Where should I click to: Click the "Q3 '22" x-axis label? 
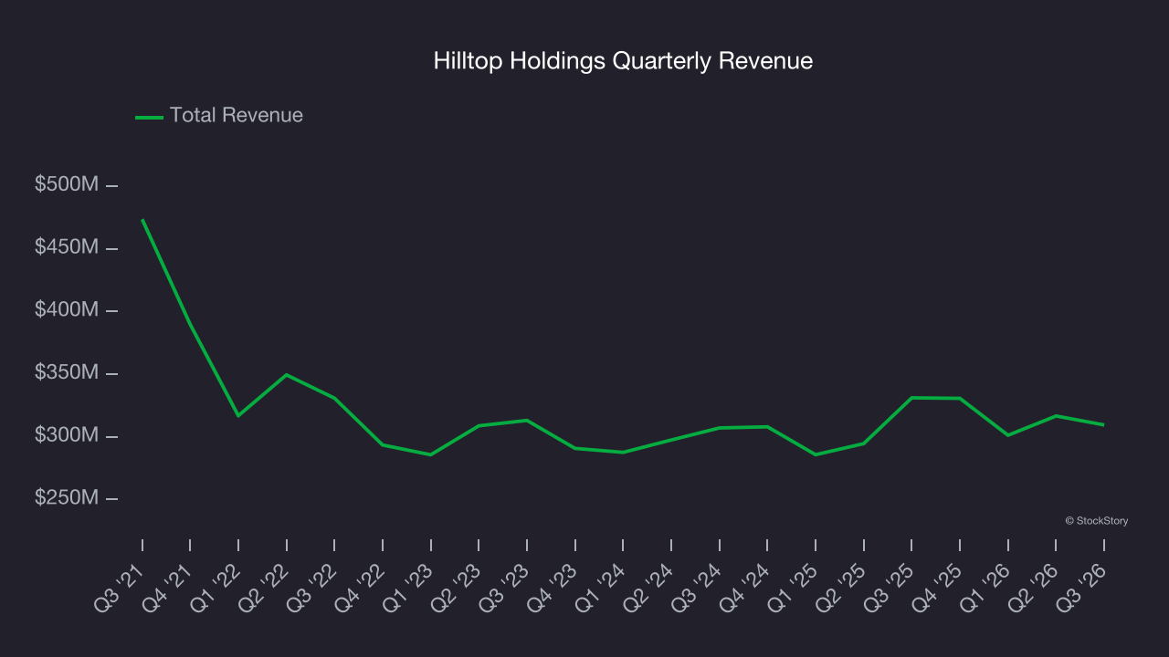[312, 586]
